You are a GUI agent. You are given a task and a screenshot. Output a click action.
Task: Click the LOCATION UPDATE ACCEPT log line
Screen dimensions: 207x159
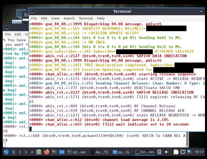[x=84, y=33]
